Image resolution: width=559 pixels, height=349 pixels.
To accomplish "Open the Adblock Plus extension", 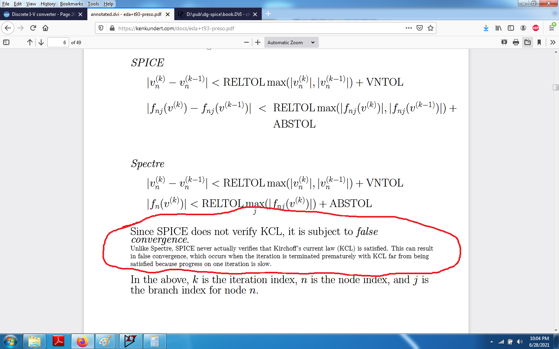I will [536, 28].
